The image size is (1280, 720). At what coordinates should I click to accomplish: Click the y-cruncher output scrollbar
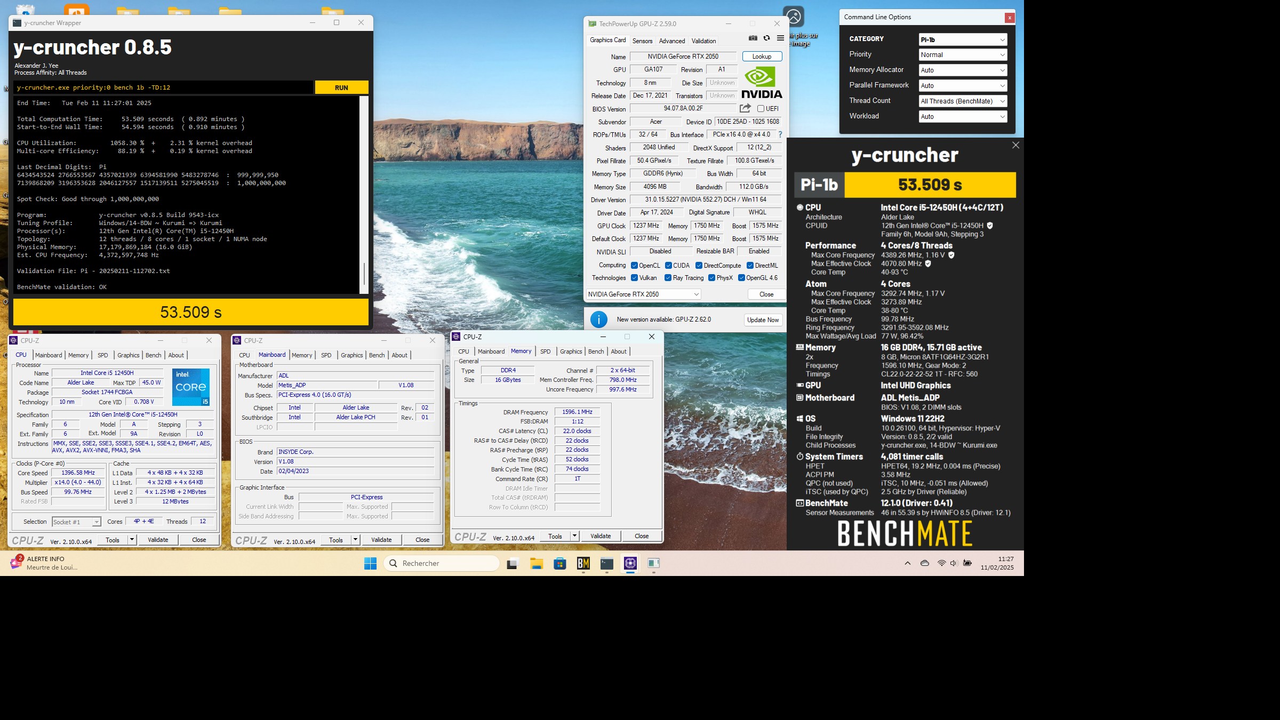pos(364,195)
